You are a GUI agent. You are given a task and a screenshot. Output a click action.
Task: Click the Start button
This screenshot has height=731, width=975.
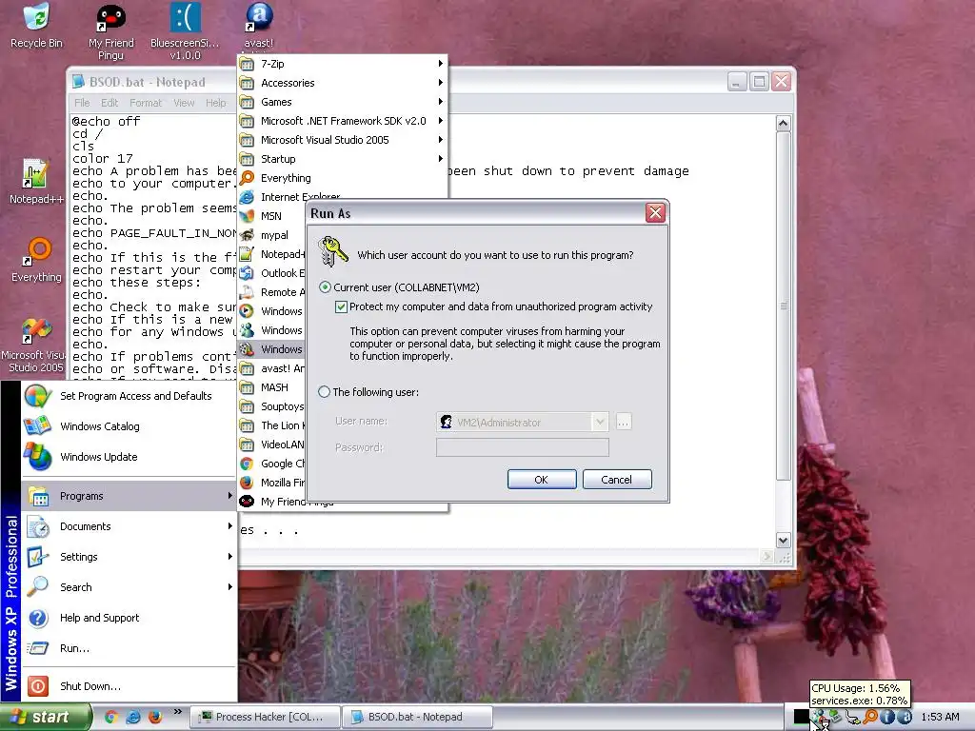[x=45, y=718]
